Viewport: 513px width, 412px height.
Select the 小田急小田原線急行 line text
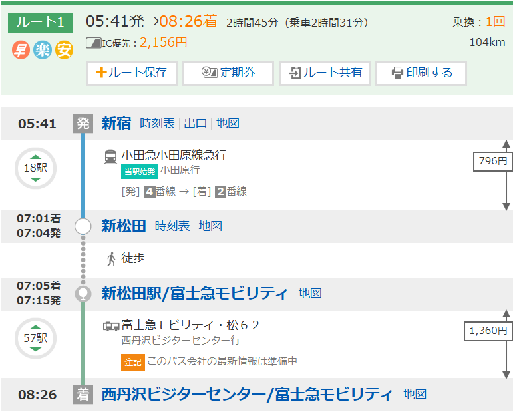click(x=174, y=156)
